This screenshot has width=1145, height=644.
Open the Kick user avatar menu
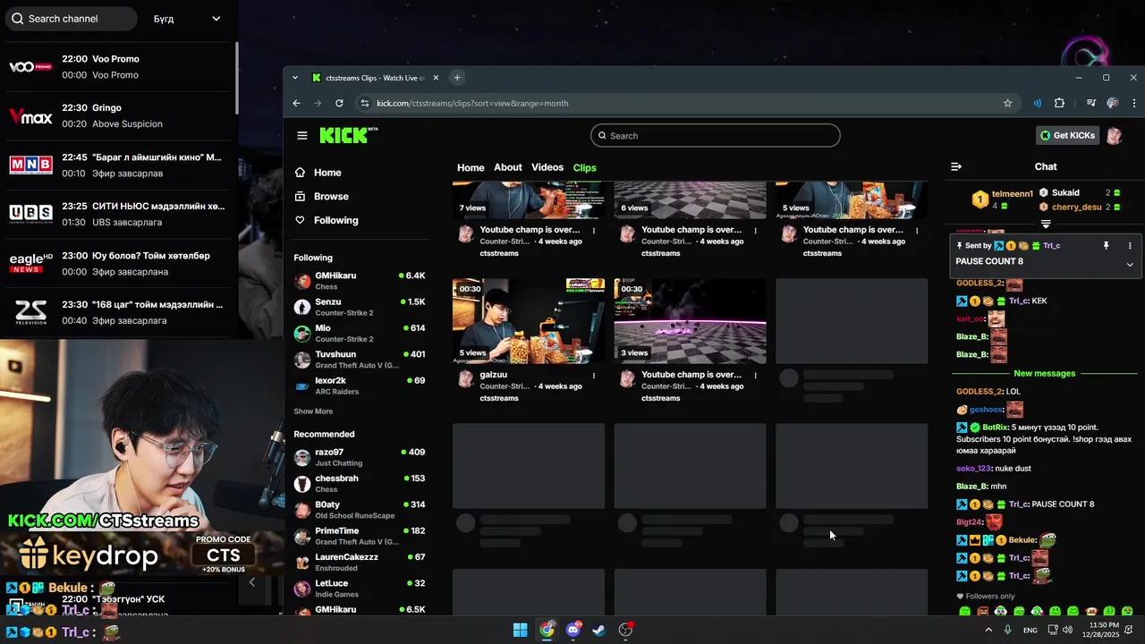tap(1114, 136)
